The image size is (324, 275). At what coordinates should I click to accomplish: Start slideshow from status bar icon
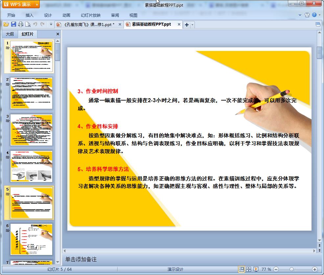tap(256, 269)
